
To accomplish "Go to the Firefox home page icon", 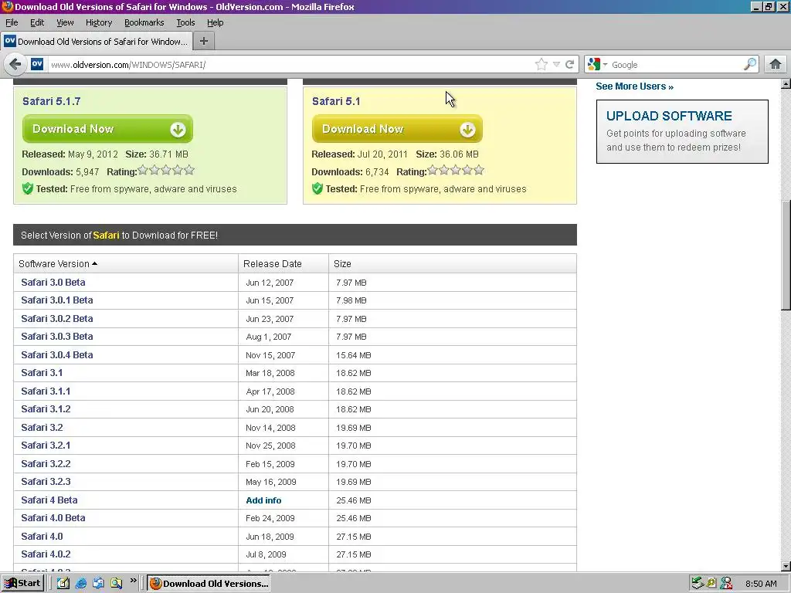I will [x=776, y=65].
